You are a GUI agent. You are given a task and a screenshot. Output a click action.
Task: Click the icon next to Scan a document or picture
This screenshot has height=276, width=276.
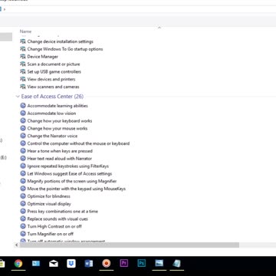pyautogui.click(x=23, y=64)
